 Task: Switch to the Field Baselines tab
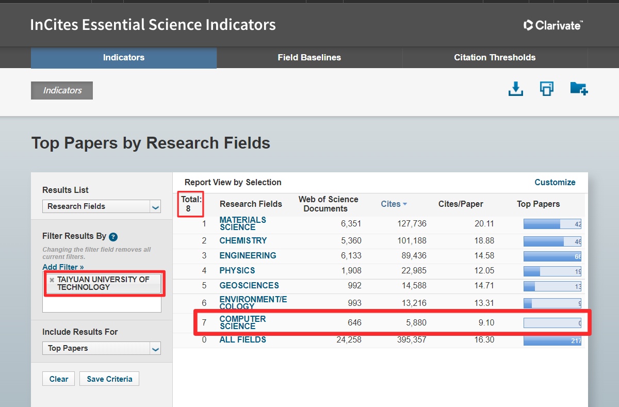pos(309,58)
